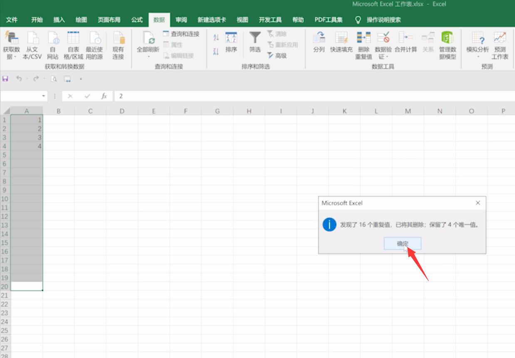Open the 视图 ribbon tab

[242, 20]
